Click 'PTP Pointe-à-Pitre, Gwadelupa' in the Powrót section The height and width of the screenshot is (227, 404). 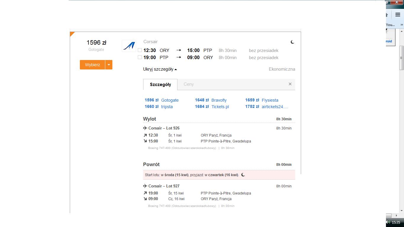(226, 193)
